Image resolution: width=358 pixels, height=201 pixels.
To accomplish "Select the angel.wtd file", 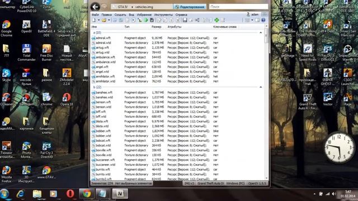I will (x=102, y=72).
